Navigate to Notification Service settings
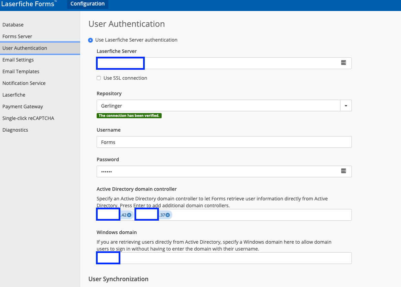This screenshot has height=287, width=401. [24, 83]
